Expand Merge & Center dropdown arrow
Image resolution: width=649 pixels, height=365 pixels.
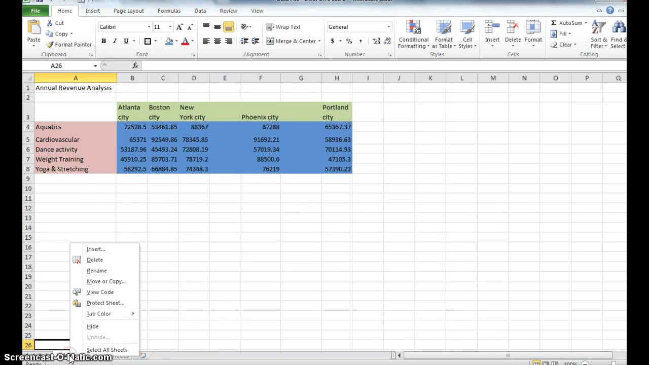(319, 41)
